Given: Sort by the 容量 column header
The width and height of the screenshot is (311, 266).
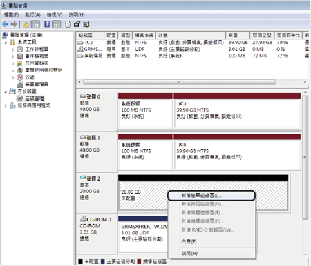Looking at the screenshot, I should [237, 35].
